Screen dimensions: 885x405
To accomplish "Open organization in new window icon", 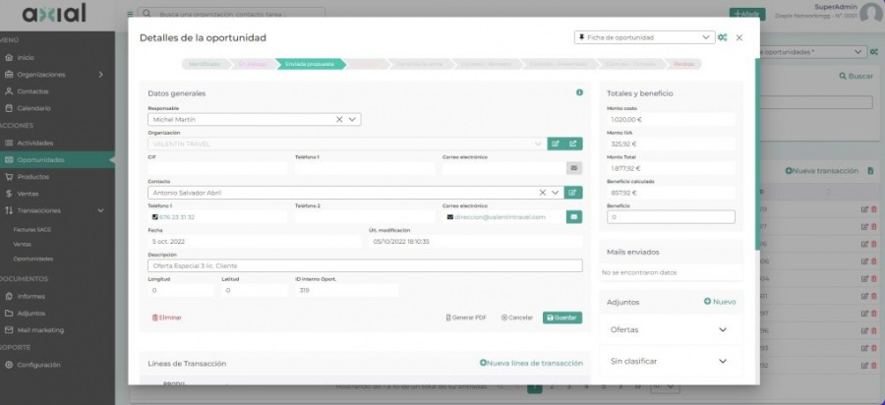I will (573, 144).
